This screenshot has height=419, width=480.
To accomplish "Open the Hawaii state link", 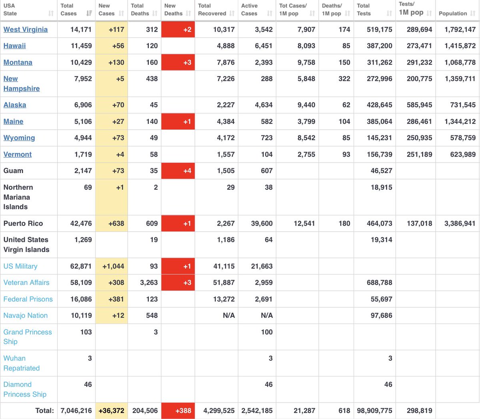I will pos(14,46).
